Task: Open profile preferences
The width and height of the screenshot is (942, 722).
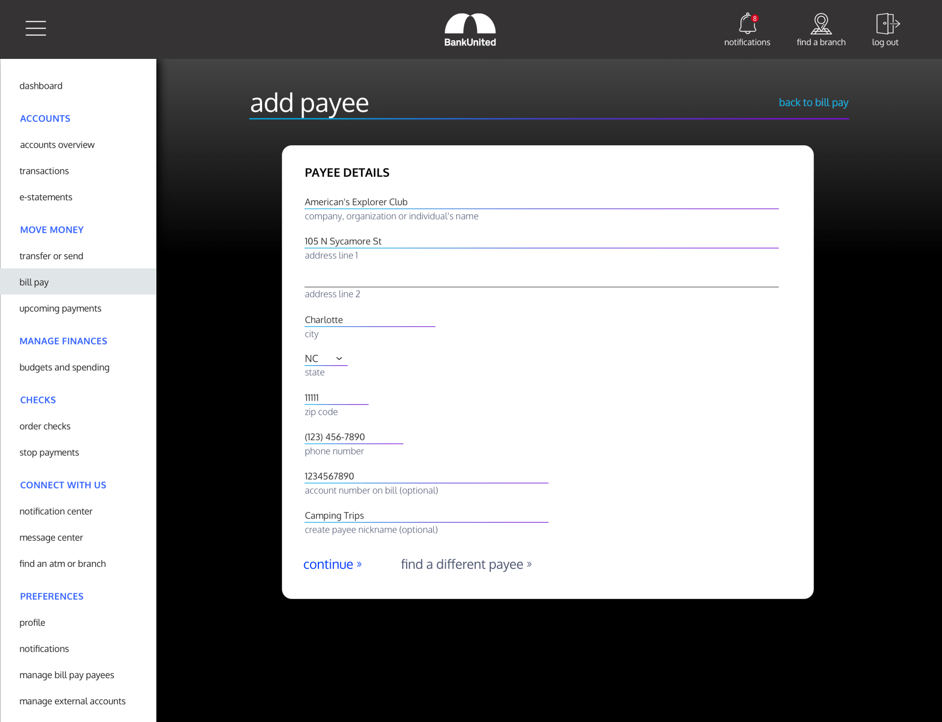Action: point(32,623)
